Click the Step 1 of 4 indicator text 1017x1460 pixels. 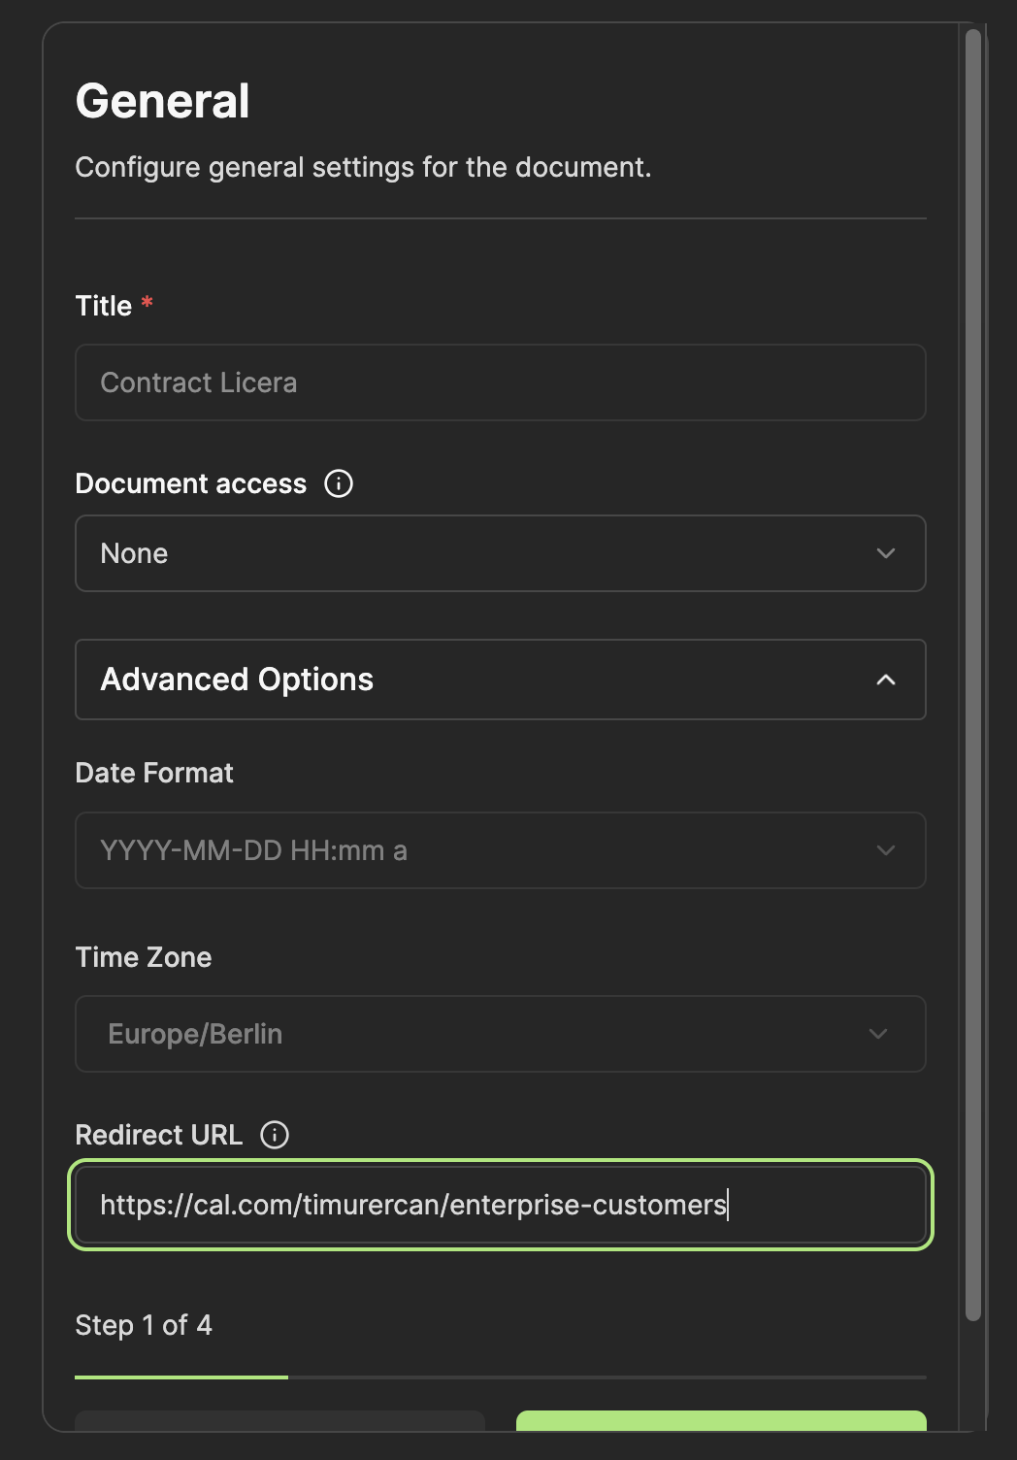144,1325
